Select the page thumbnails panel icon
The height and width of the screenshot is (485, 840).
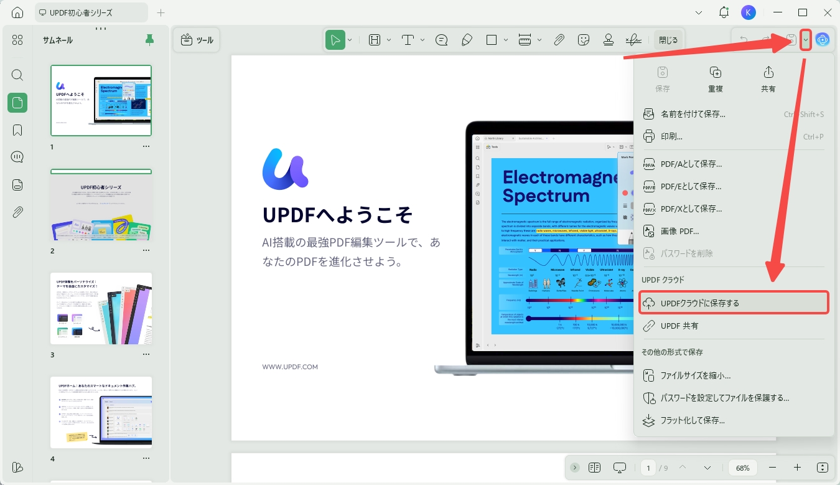coord(17,103)
